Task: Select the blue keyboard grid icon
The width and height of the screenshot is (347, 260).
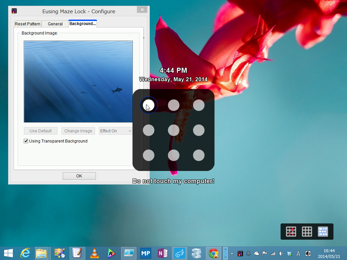Action: coord(323,232)
